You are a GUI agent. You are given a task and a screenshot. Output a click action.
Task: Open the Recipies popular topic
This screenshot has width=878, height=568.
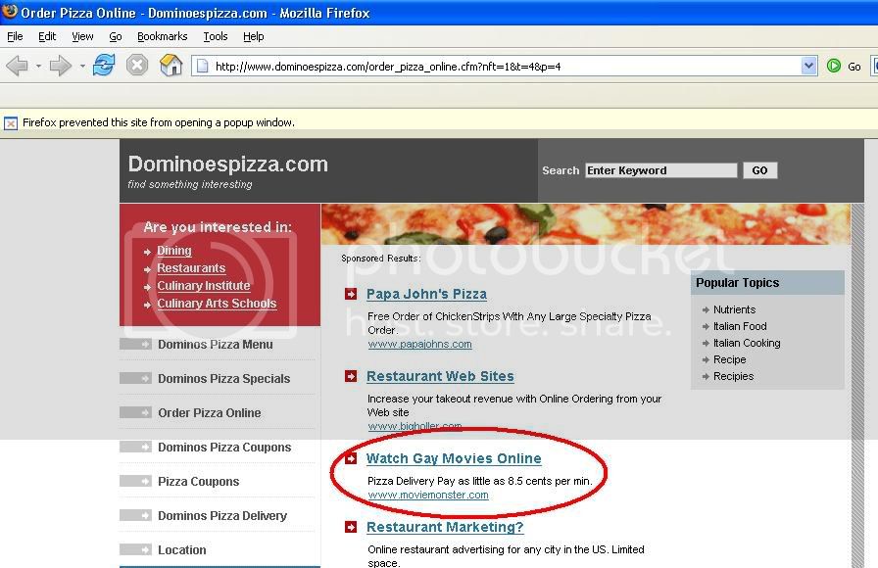click(x=733, y=376)
